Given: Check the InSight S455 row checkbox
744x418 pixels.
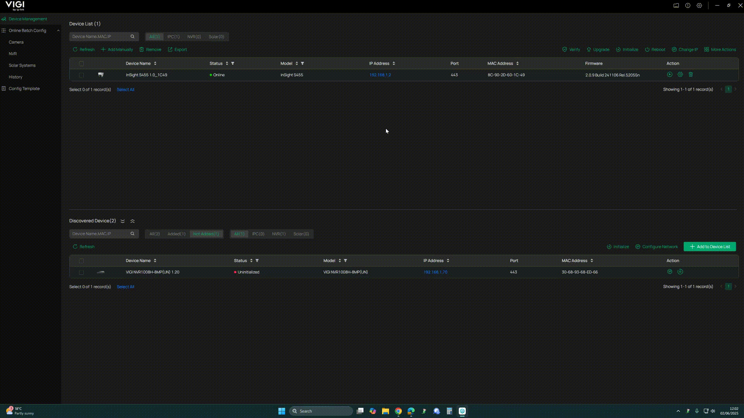Looking at the screenshot, I should 81,75.
